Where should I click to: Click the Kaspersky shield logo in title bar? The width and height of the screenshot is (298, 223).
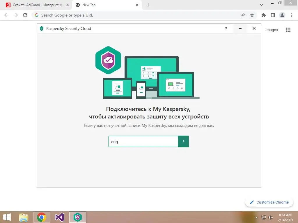pos(42,28)
